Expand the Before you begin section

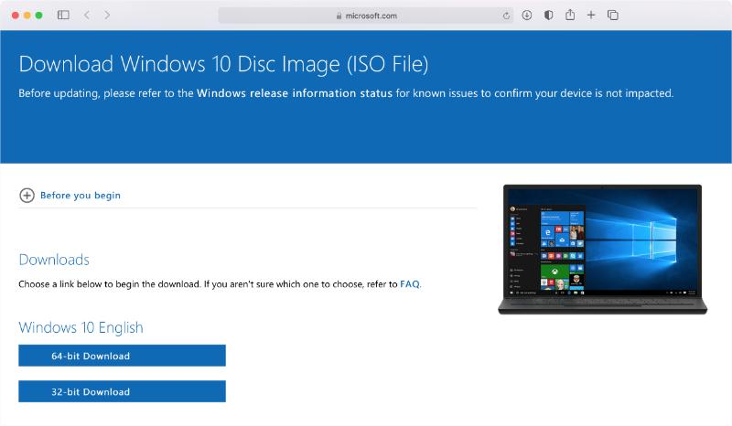27,195
